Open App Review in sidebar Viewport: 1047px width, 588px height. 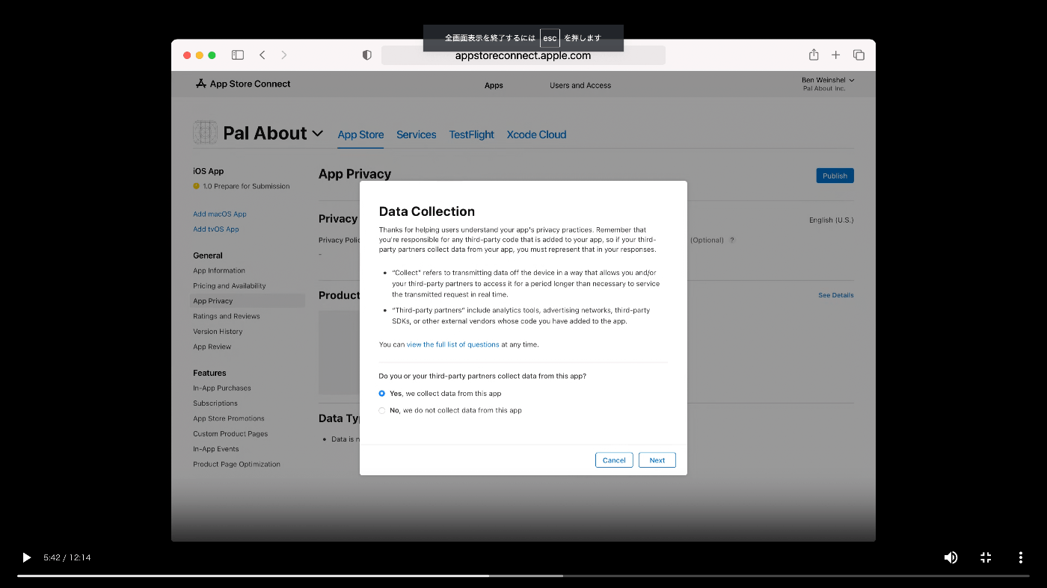tap(212, 347)
